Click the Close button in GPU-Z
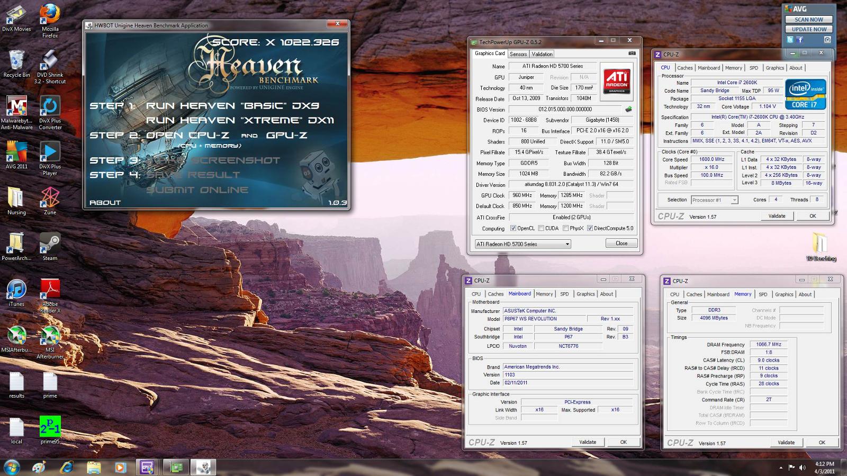Screen dimensions: 847x476 (621, 244)
